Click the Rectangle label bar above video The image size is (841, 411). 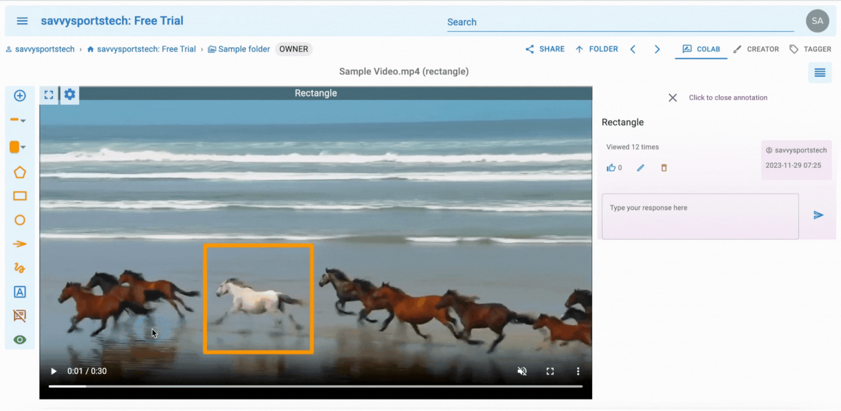coord(316,93)
